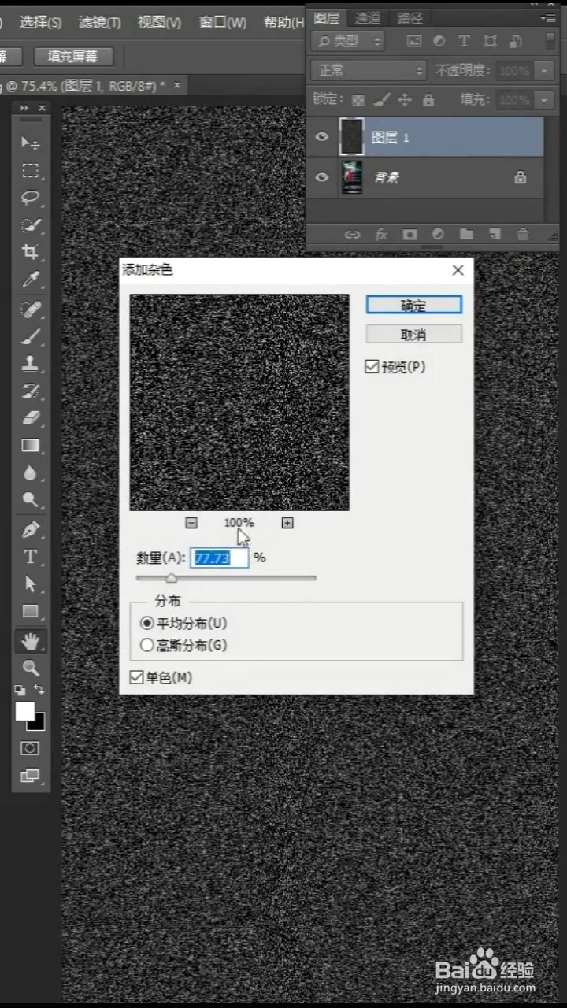Lock image pixels with brush icon

click(x=381, y=100)
